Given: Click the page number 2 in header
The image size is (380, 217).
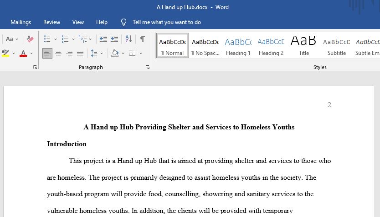Looking at the screenshot, I should [x=329, y=105].
